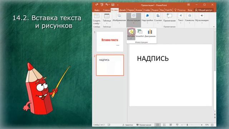Click the Вход sign-in link

tap(190, 10)
